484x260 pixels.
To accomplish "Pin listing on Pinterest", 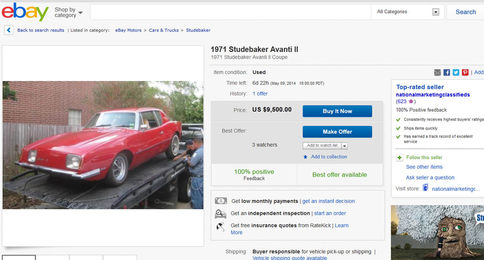I will tap(465, 73).
